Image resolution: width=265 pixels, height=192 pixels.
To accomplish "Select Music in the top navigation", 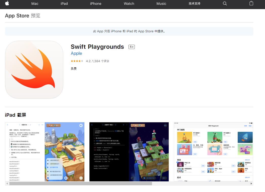I will [x=161, y=4].
